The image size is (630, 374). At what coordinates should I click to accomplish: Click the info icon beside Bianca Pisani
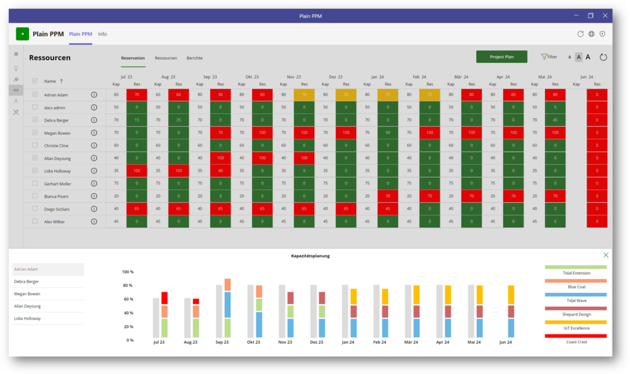[x=94, y=196]
